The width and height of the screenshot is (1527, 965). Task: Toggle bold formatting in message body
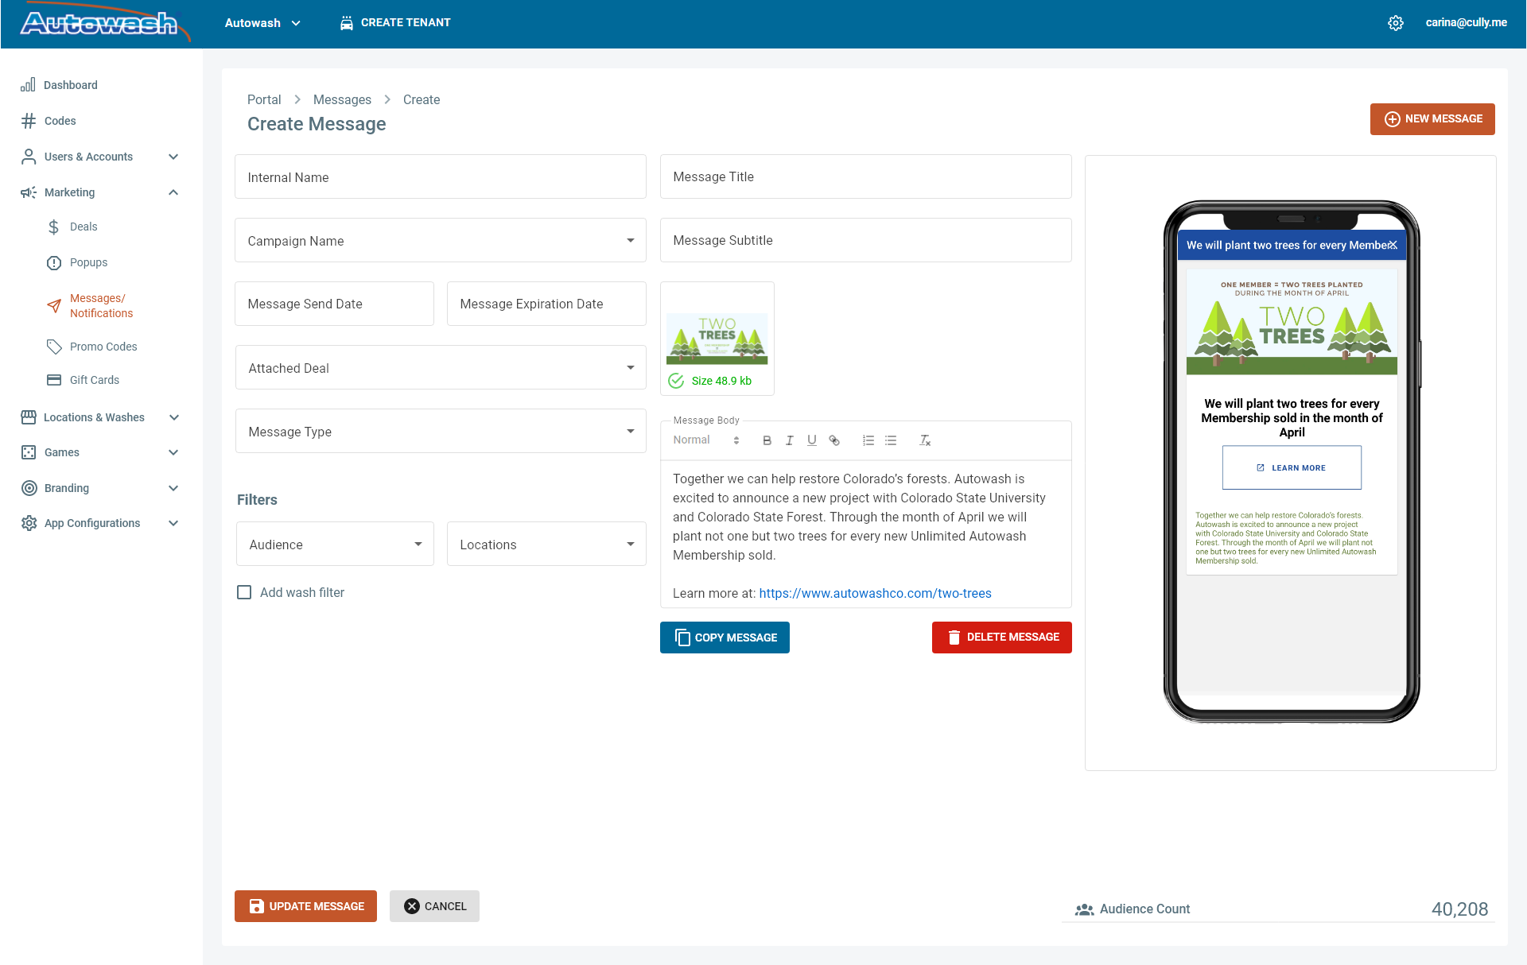coord(767,440)
